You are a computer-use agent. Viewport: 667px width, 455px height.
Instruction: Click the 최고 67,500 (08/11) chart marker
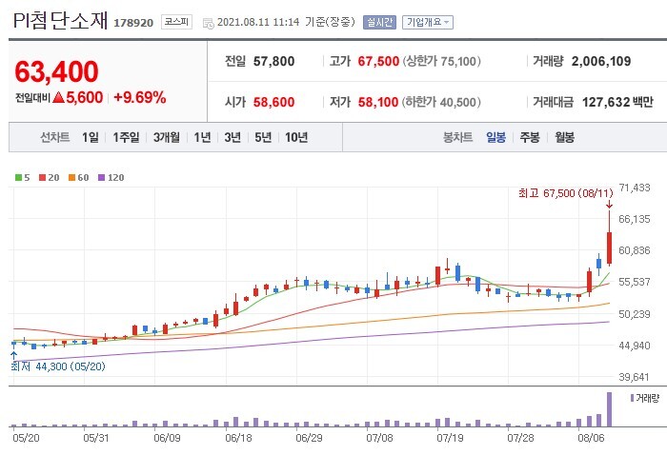(566, 193)
